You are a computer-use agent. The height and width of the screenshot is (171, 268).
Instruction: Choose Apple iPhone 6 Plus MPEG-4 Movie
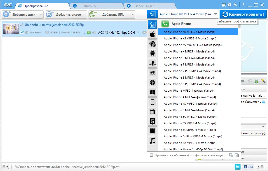(198, 84)
